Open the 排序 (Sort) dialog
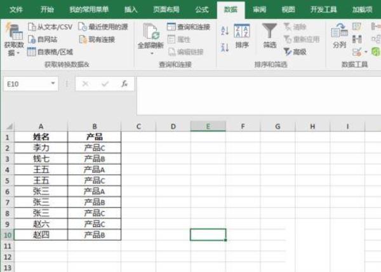Viewport: 381px width, 272px height. coord(242,36)
